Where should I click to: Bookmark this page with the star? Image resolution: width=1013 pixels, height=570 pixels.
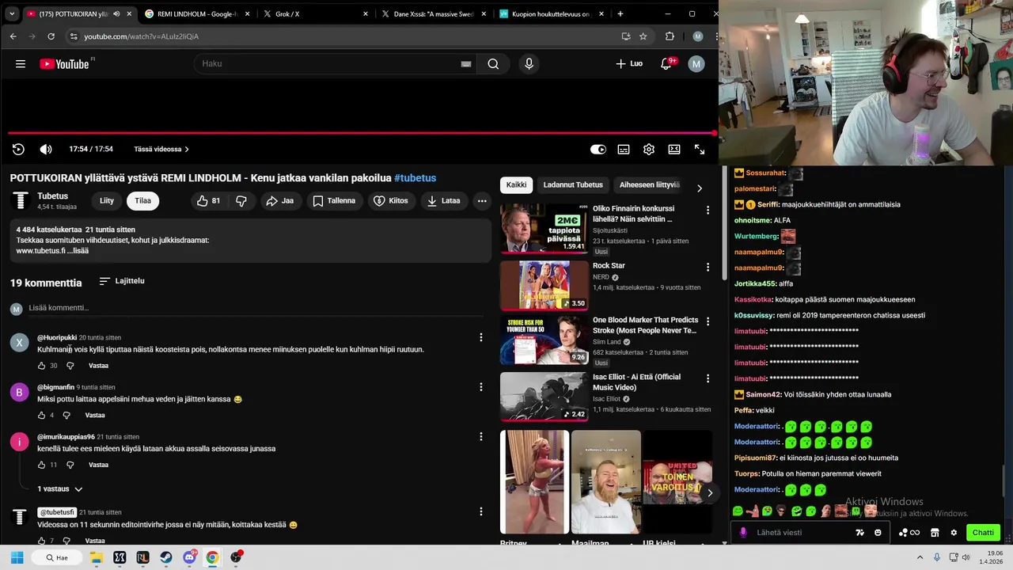tap(643, 36)
